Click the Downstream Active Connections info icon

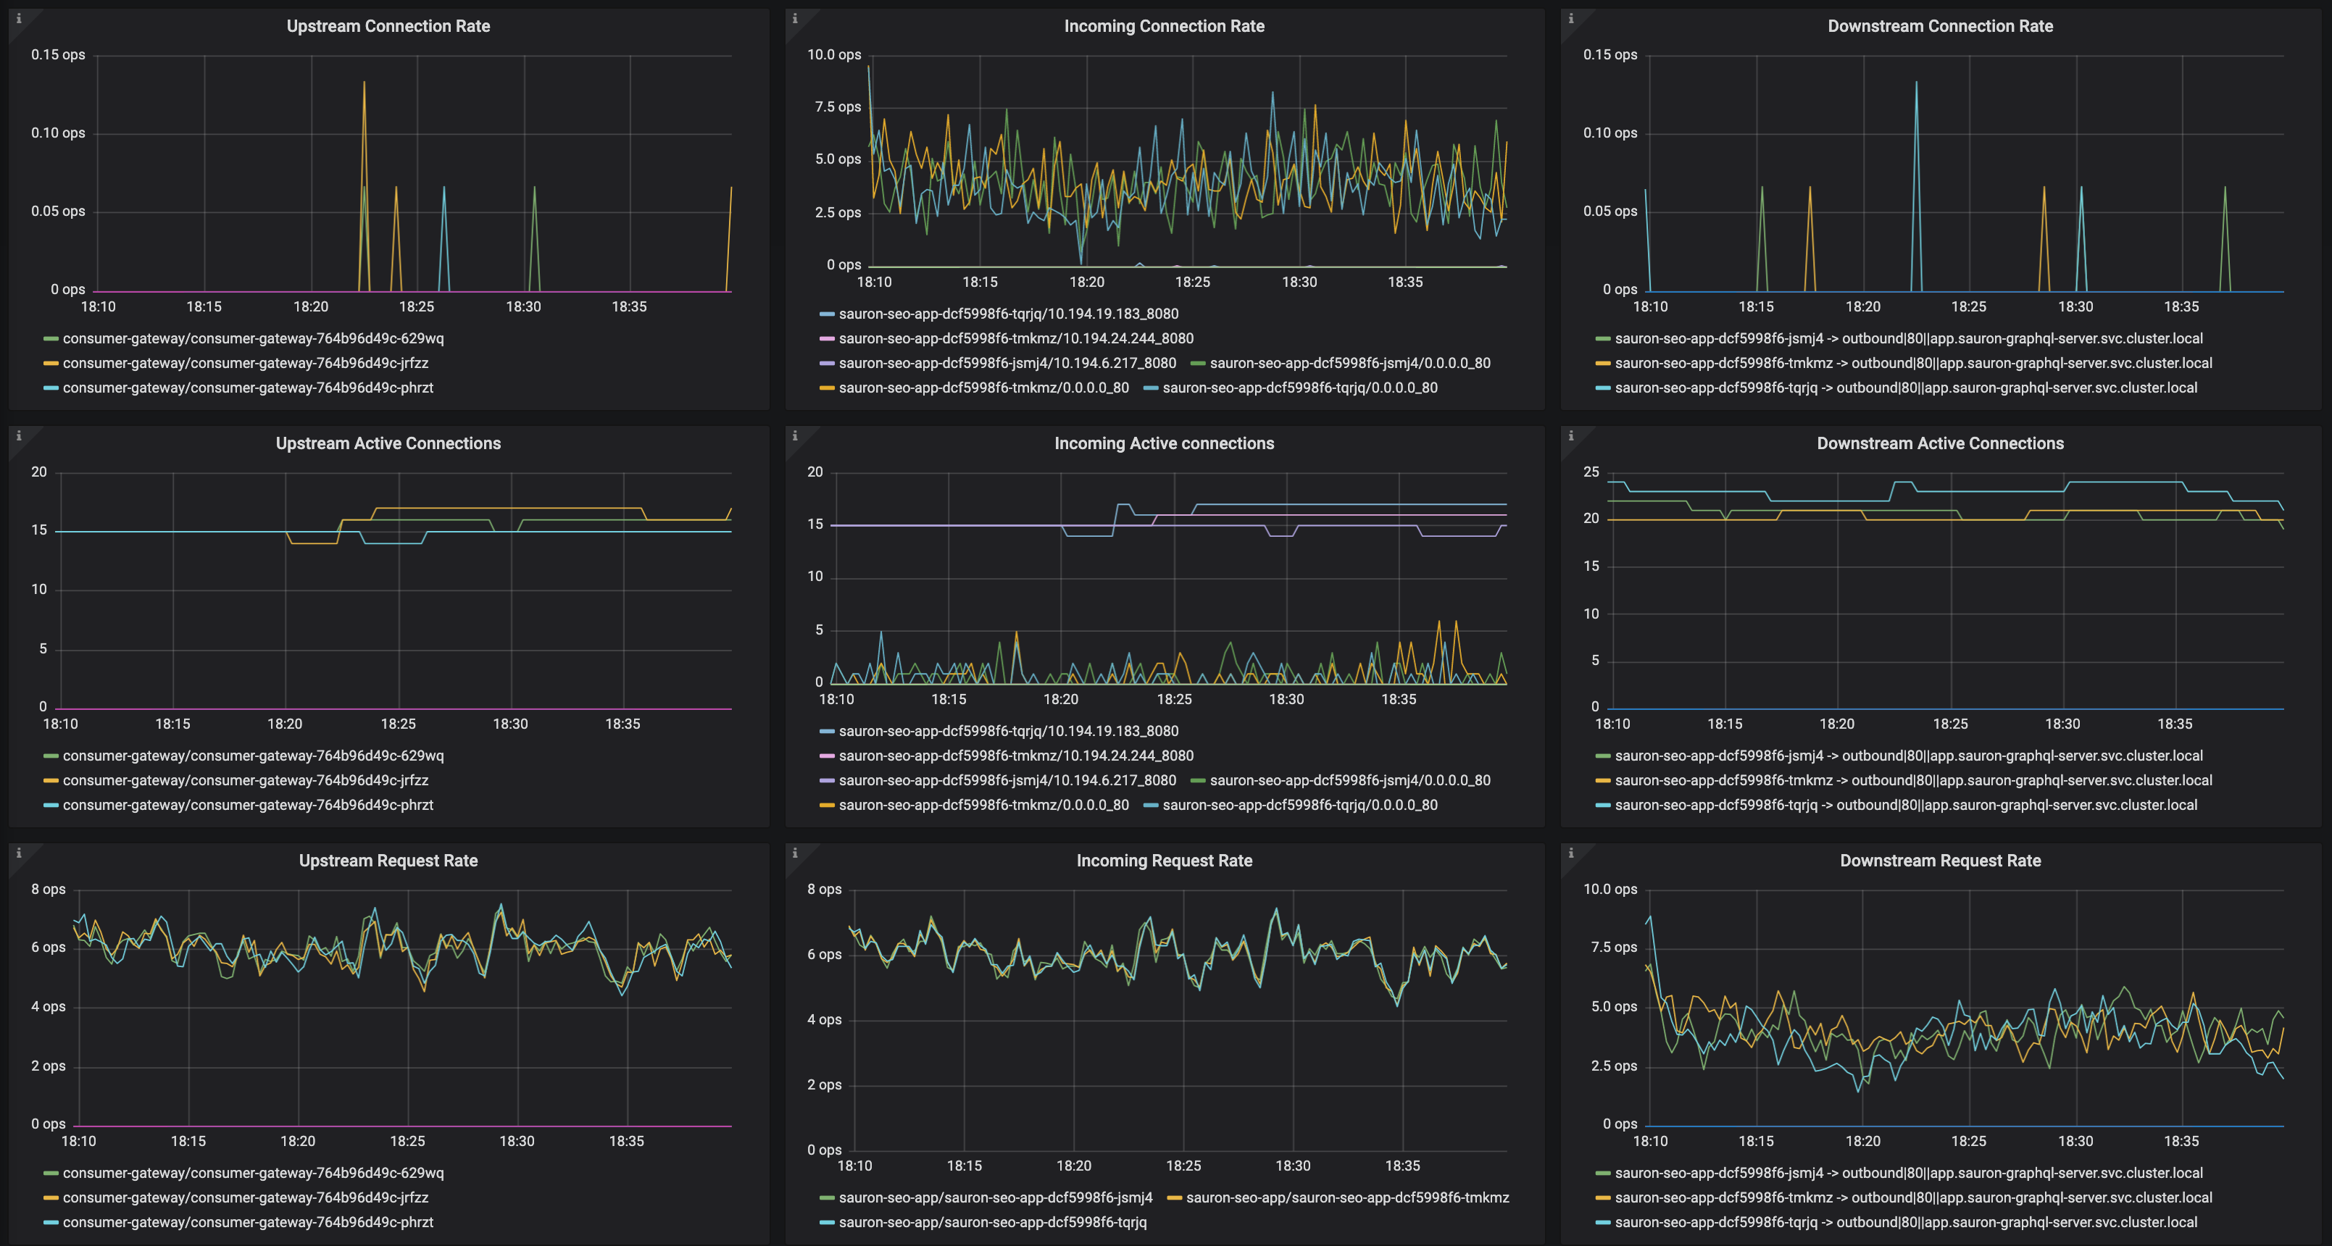[1570, 435]
